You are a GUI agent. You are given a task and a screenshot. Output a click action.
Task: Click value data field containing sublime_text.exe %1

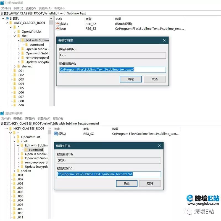click(x=109, y=174)
